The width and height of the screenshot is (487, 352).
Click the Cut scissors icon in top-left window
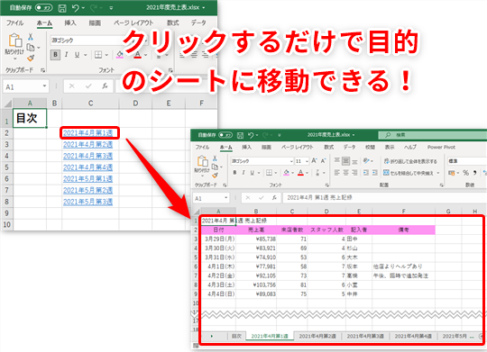tap(31, 37)
